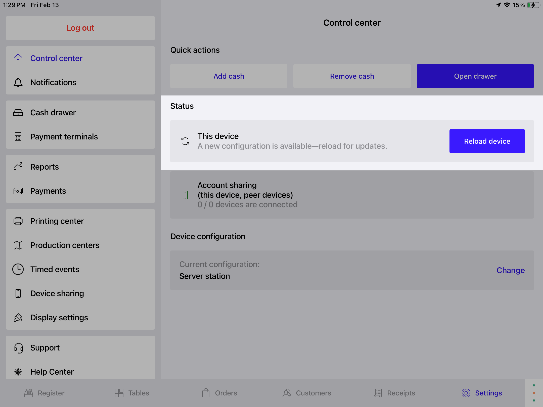Change the current device configuration

[x=510, y=270]
